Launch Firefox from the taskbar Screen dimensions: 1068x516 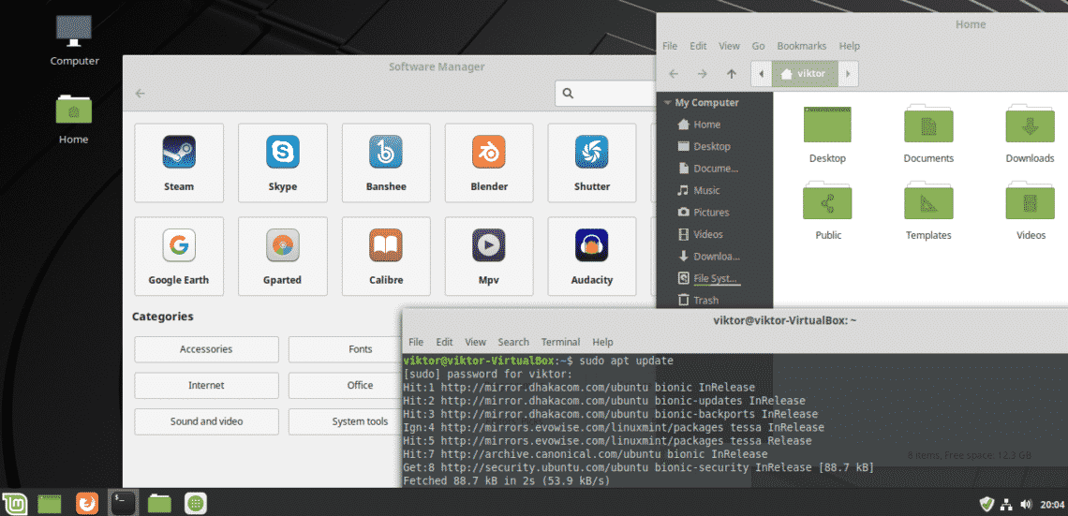point(87,503)
